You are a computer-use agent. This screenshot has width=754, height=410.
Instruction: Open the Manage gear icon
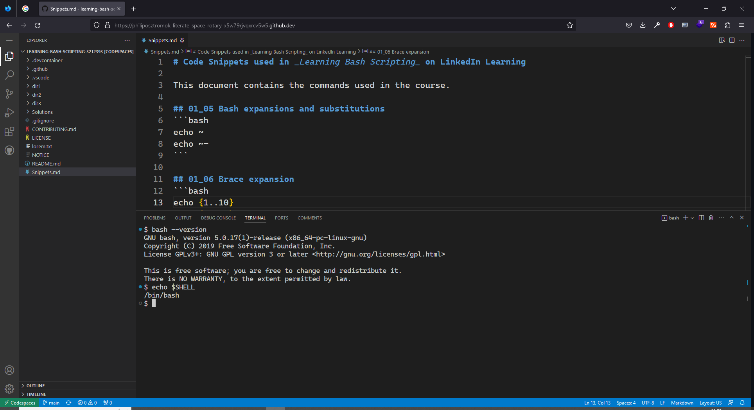(x=9, y=389)
